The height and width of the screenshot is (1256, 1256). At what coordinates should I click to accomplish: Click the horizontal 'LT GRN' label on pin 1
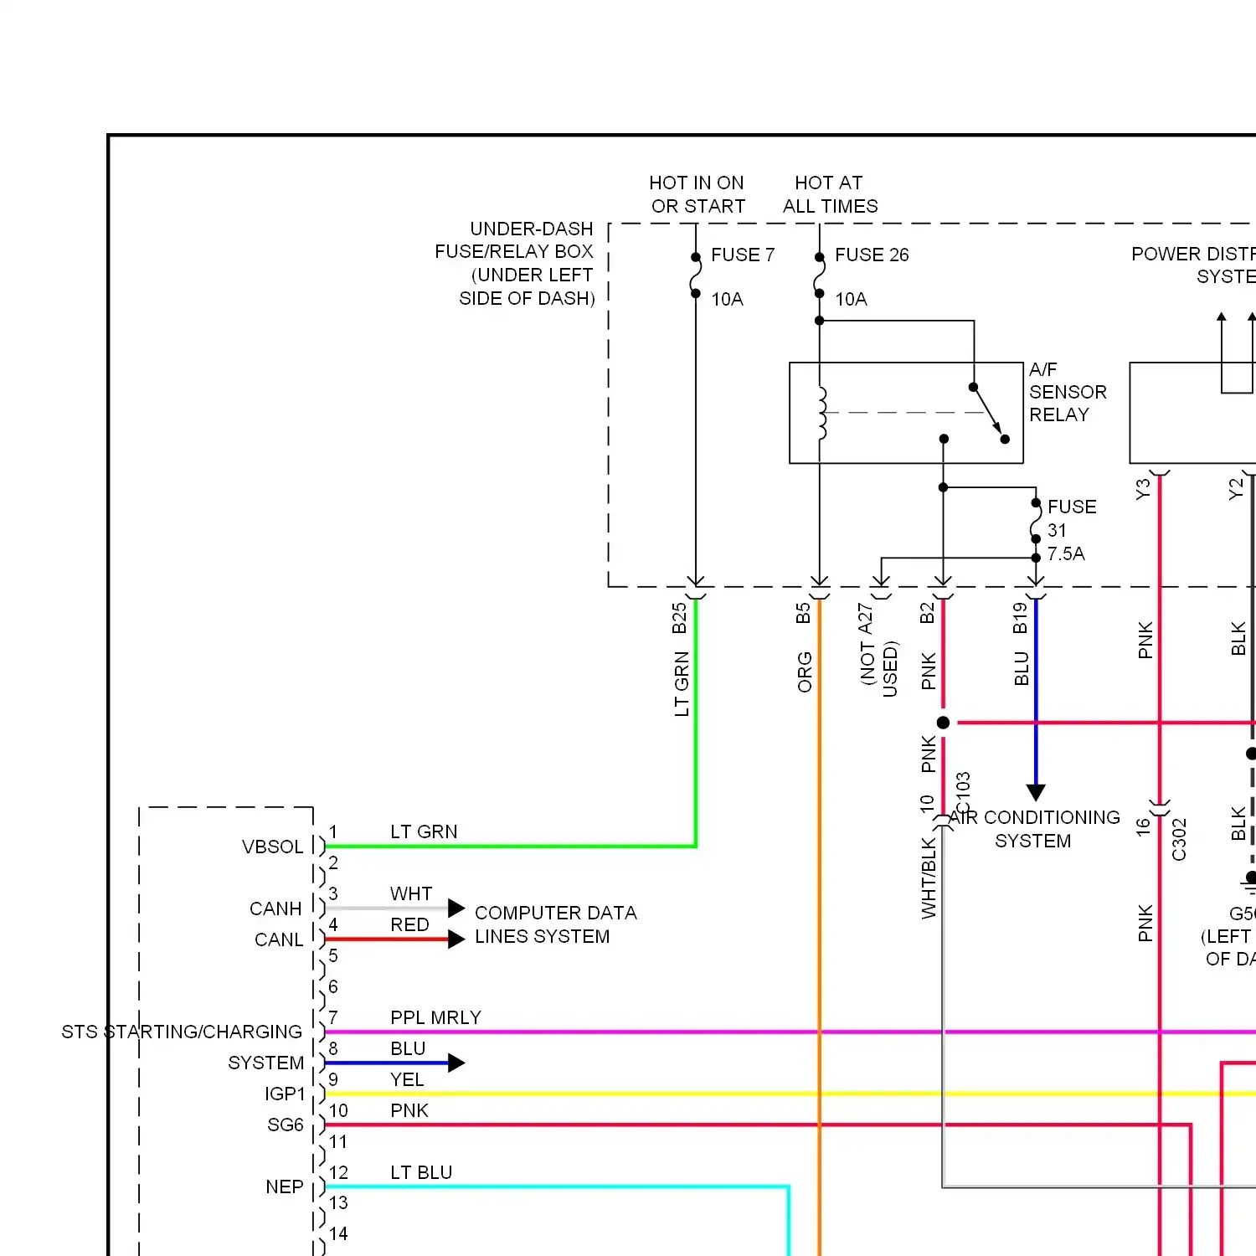(x=424, y=831)
